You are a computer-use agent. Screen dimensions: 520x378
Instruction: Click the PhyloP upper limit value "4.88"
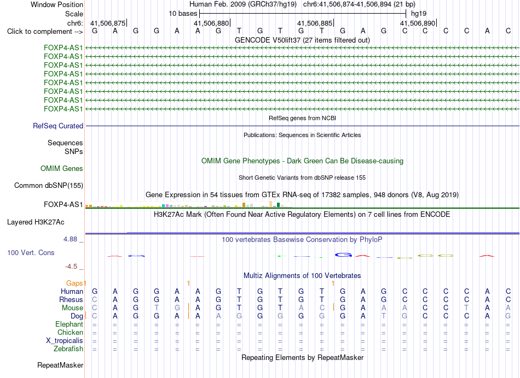[70, 239]
